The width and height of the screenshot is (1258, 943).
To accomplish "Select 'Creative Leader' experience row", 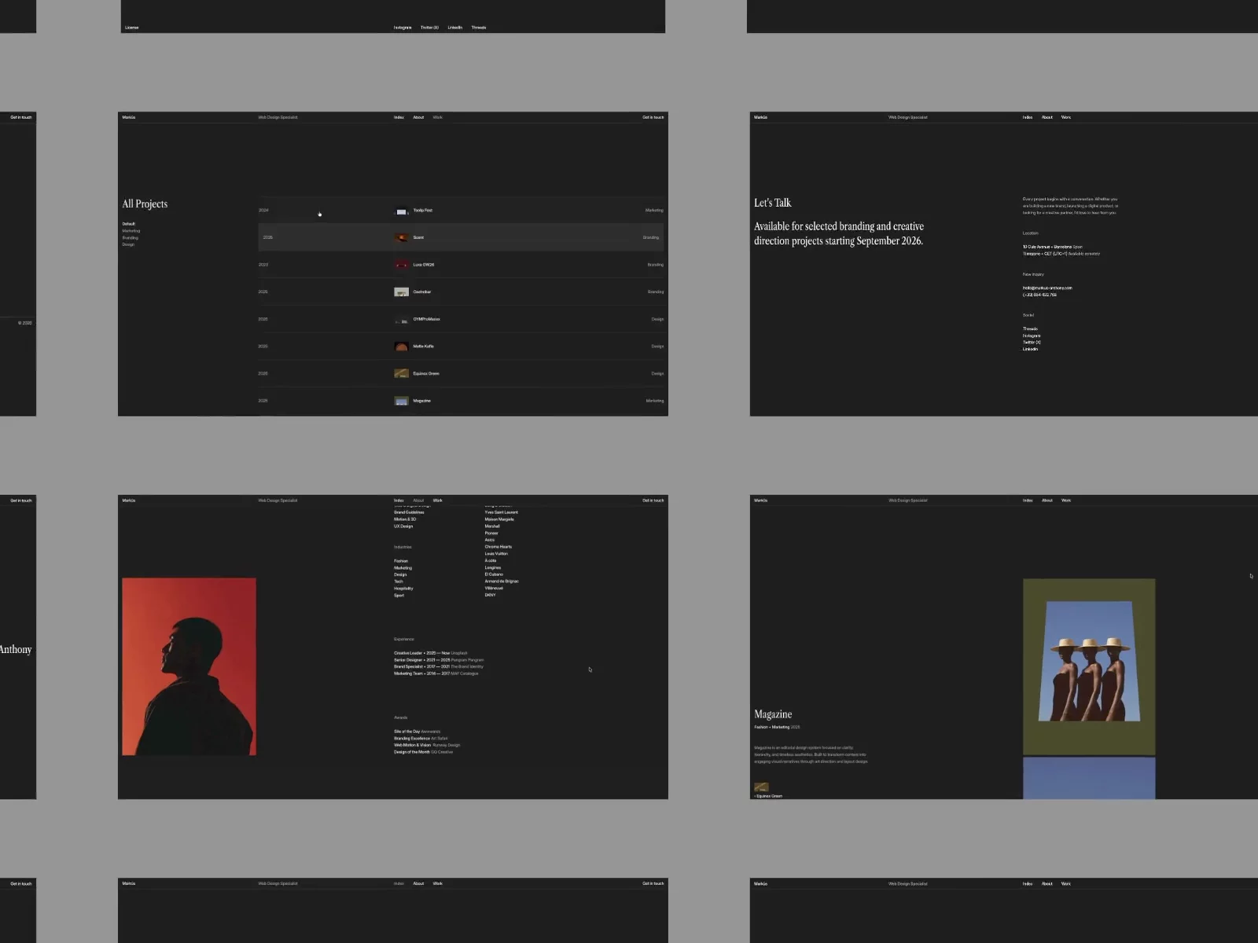I will (x=431, y=653).
